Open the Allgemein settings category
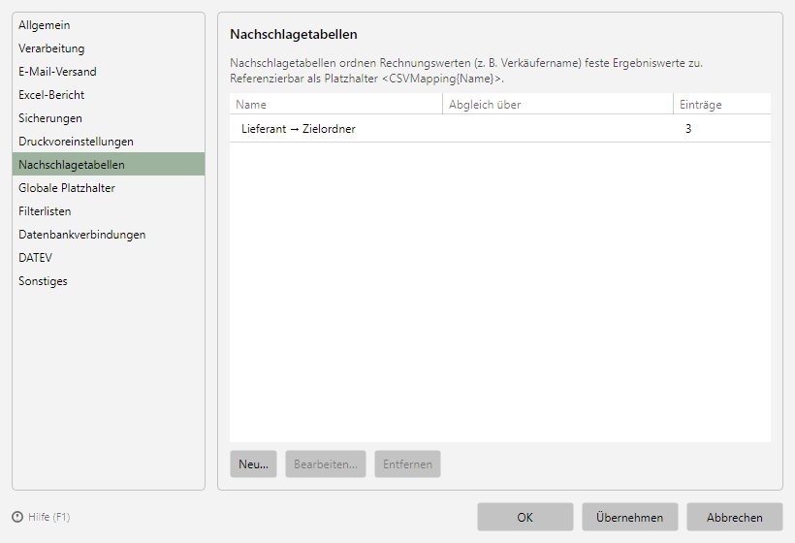 [x=109, y=25]
